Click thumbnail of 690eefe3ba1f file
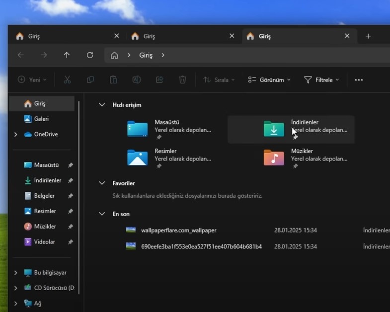The width and height of the screenshot is (390, 312). point(131,246)
